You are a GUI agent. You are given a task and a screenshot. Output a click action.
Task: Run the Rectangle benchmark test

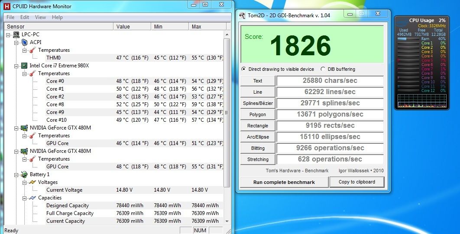tap(258, 126)
